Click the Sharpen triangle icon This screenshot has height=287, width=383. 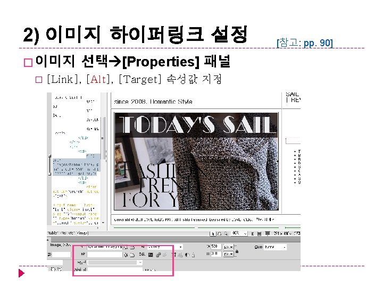pos(193,255)
